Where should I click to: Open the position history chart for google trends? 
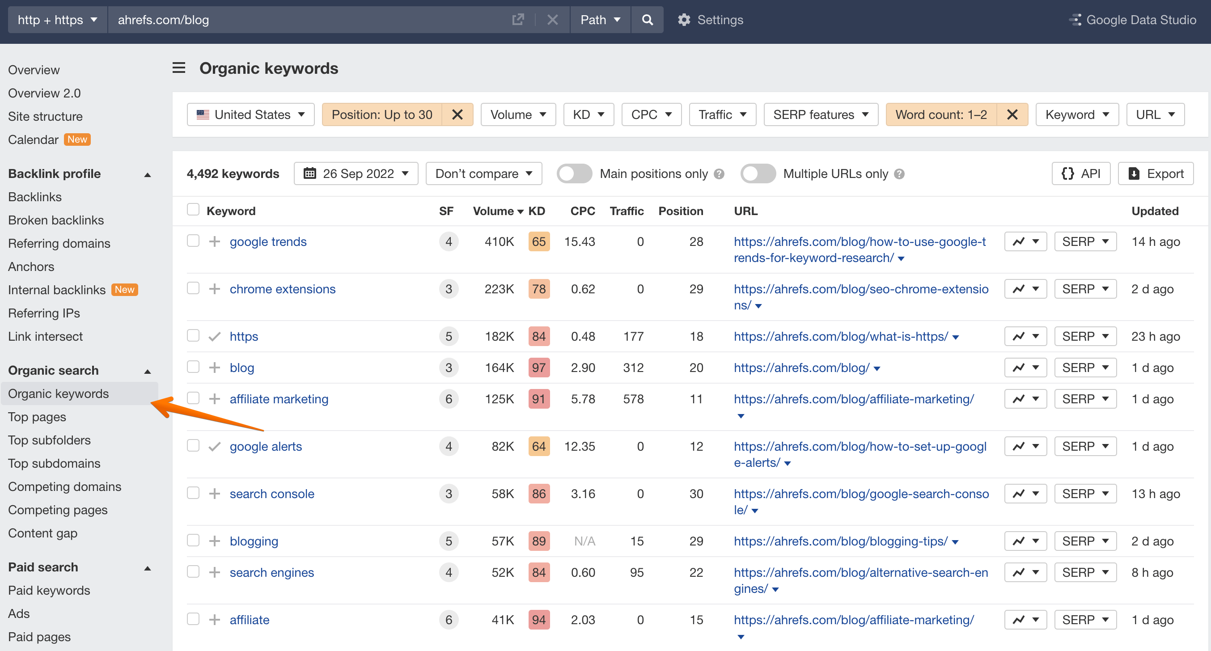[x=1019, y=241]
